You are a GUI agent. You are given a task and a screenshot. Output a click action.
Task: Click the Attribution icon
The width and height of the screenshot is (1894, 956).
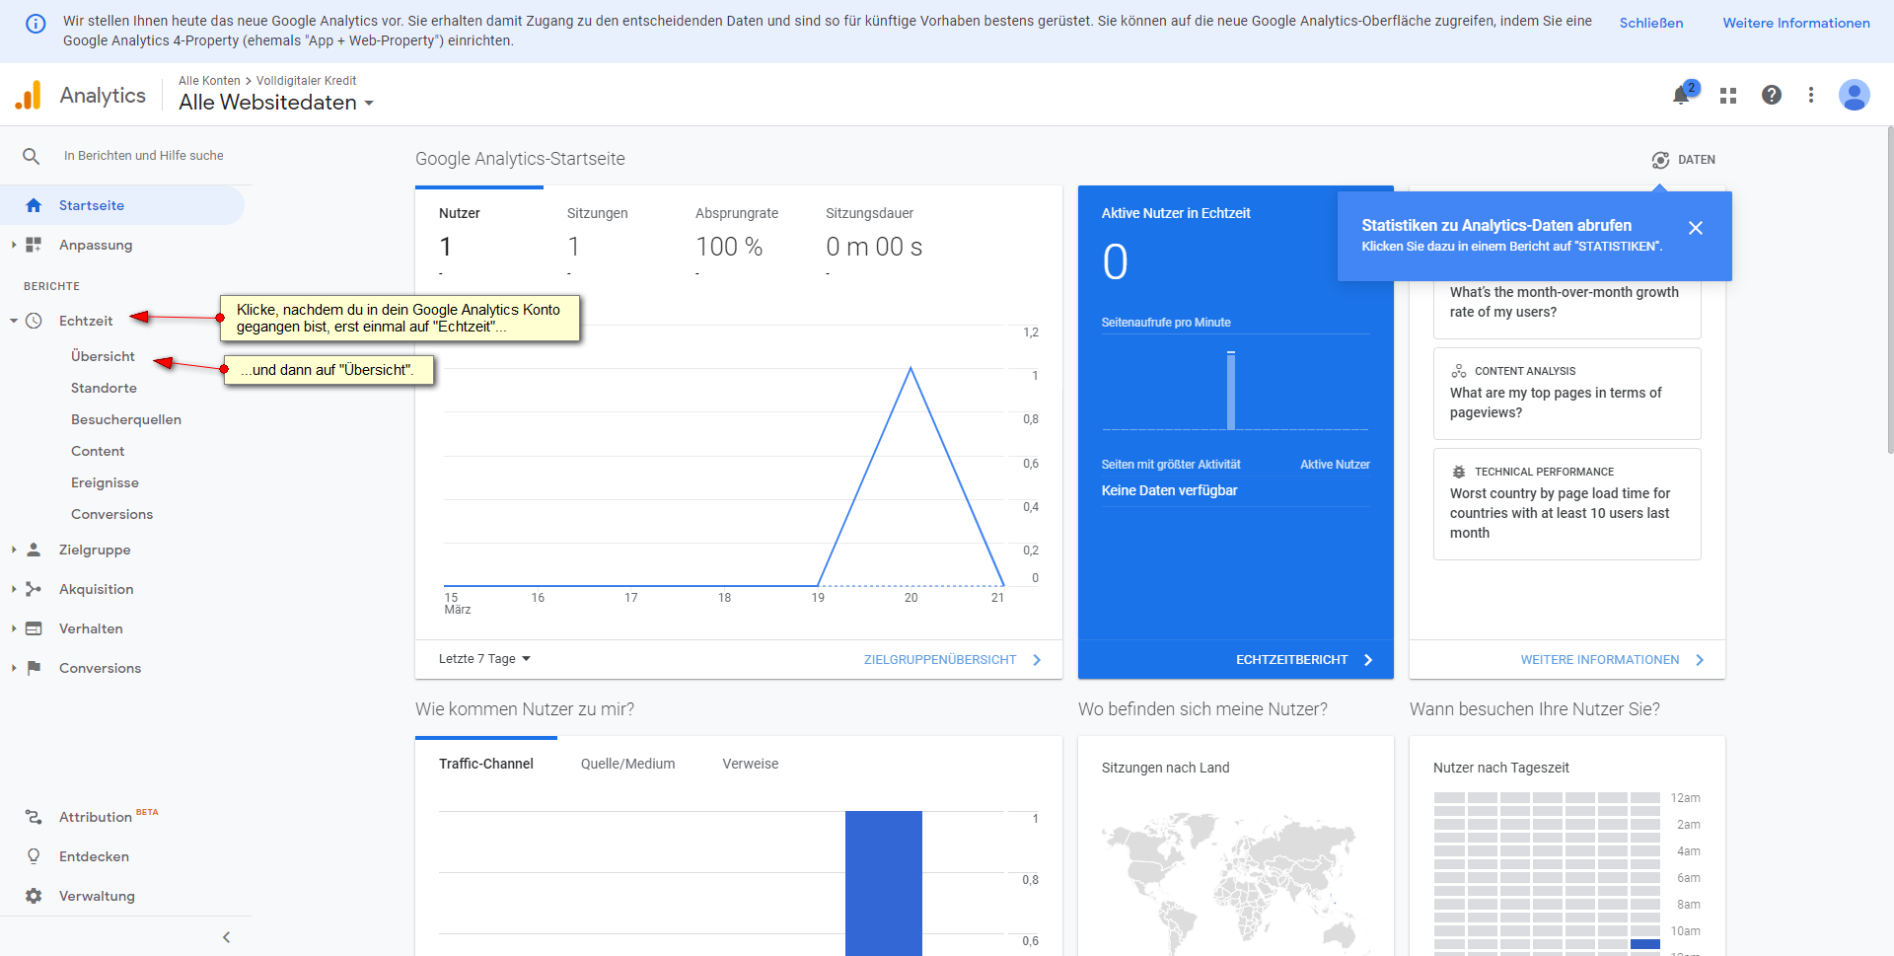tap(34, 817)
